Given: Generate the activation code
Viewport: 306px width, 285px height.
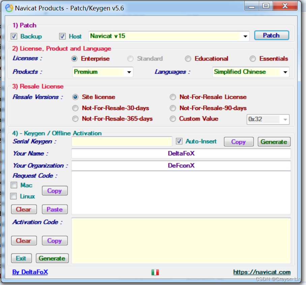Looking at the screenshot, I should [52, 258].
